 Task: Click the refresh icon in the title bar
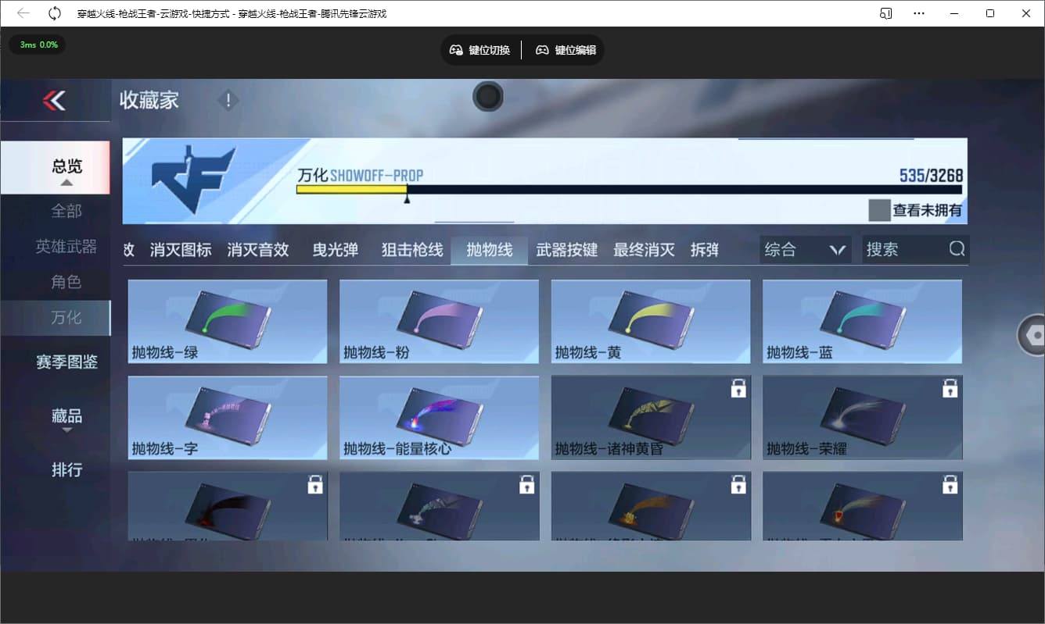coord(53,13)
